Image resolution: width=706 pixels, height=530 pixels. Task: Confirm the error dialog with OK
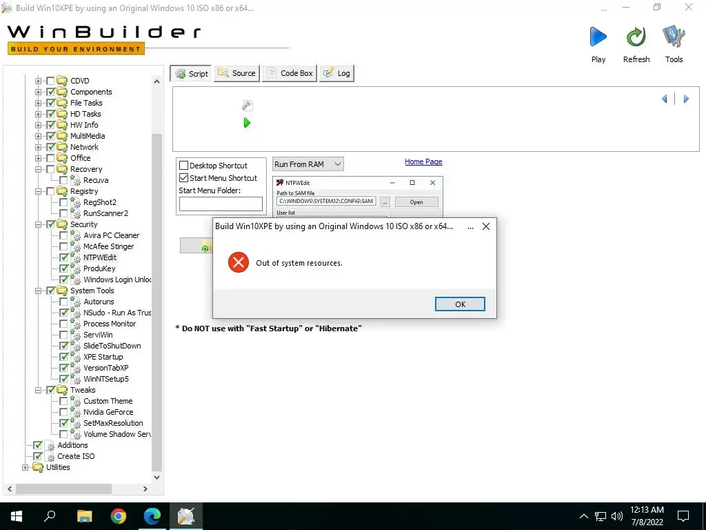pyautogui.click(x=460, y=304)
